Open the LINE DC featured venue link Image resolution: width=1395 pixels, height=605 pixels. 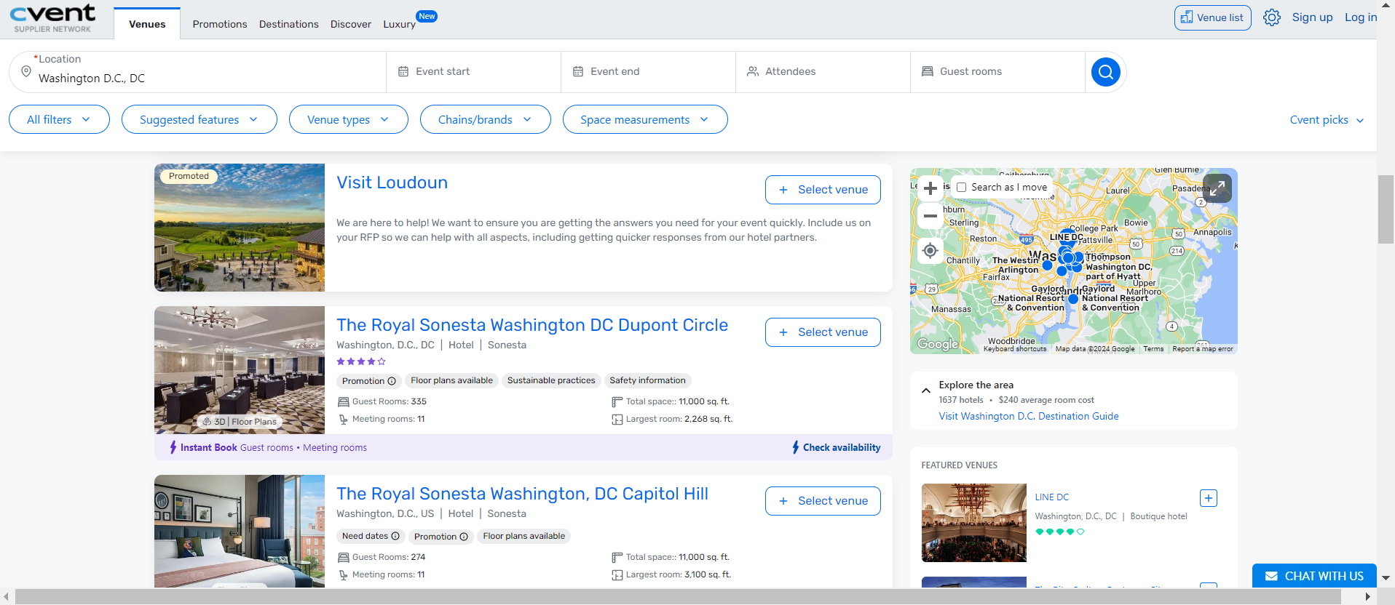[x=1052, y=497]
